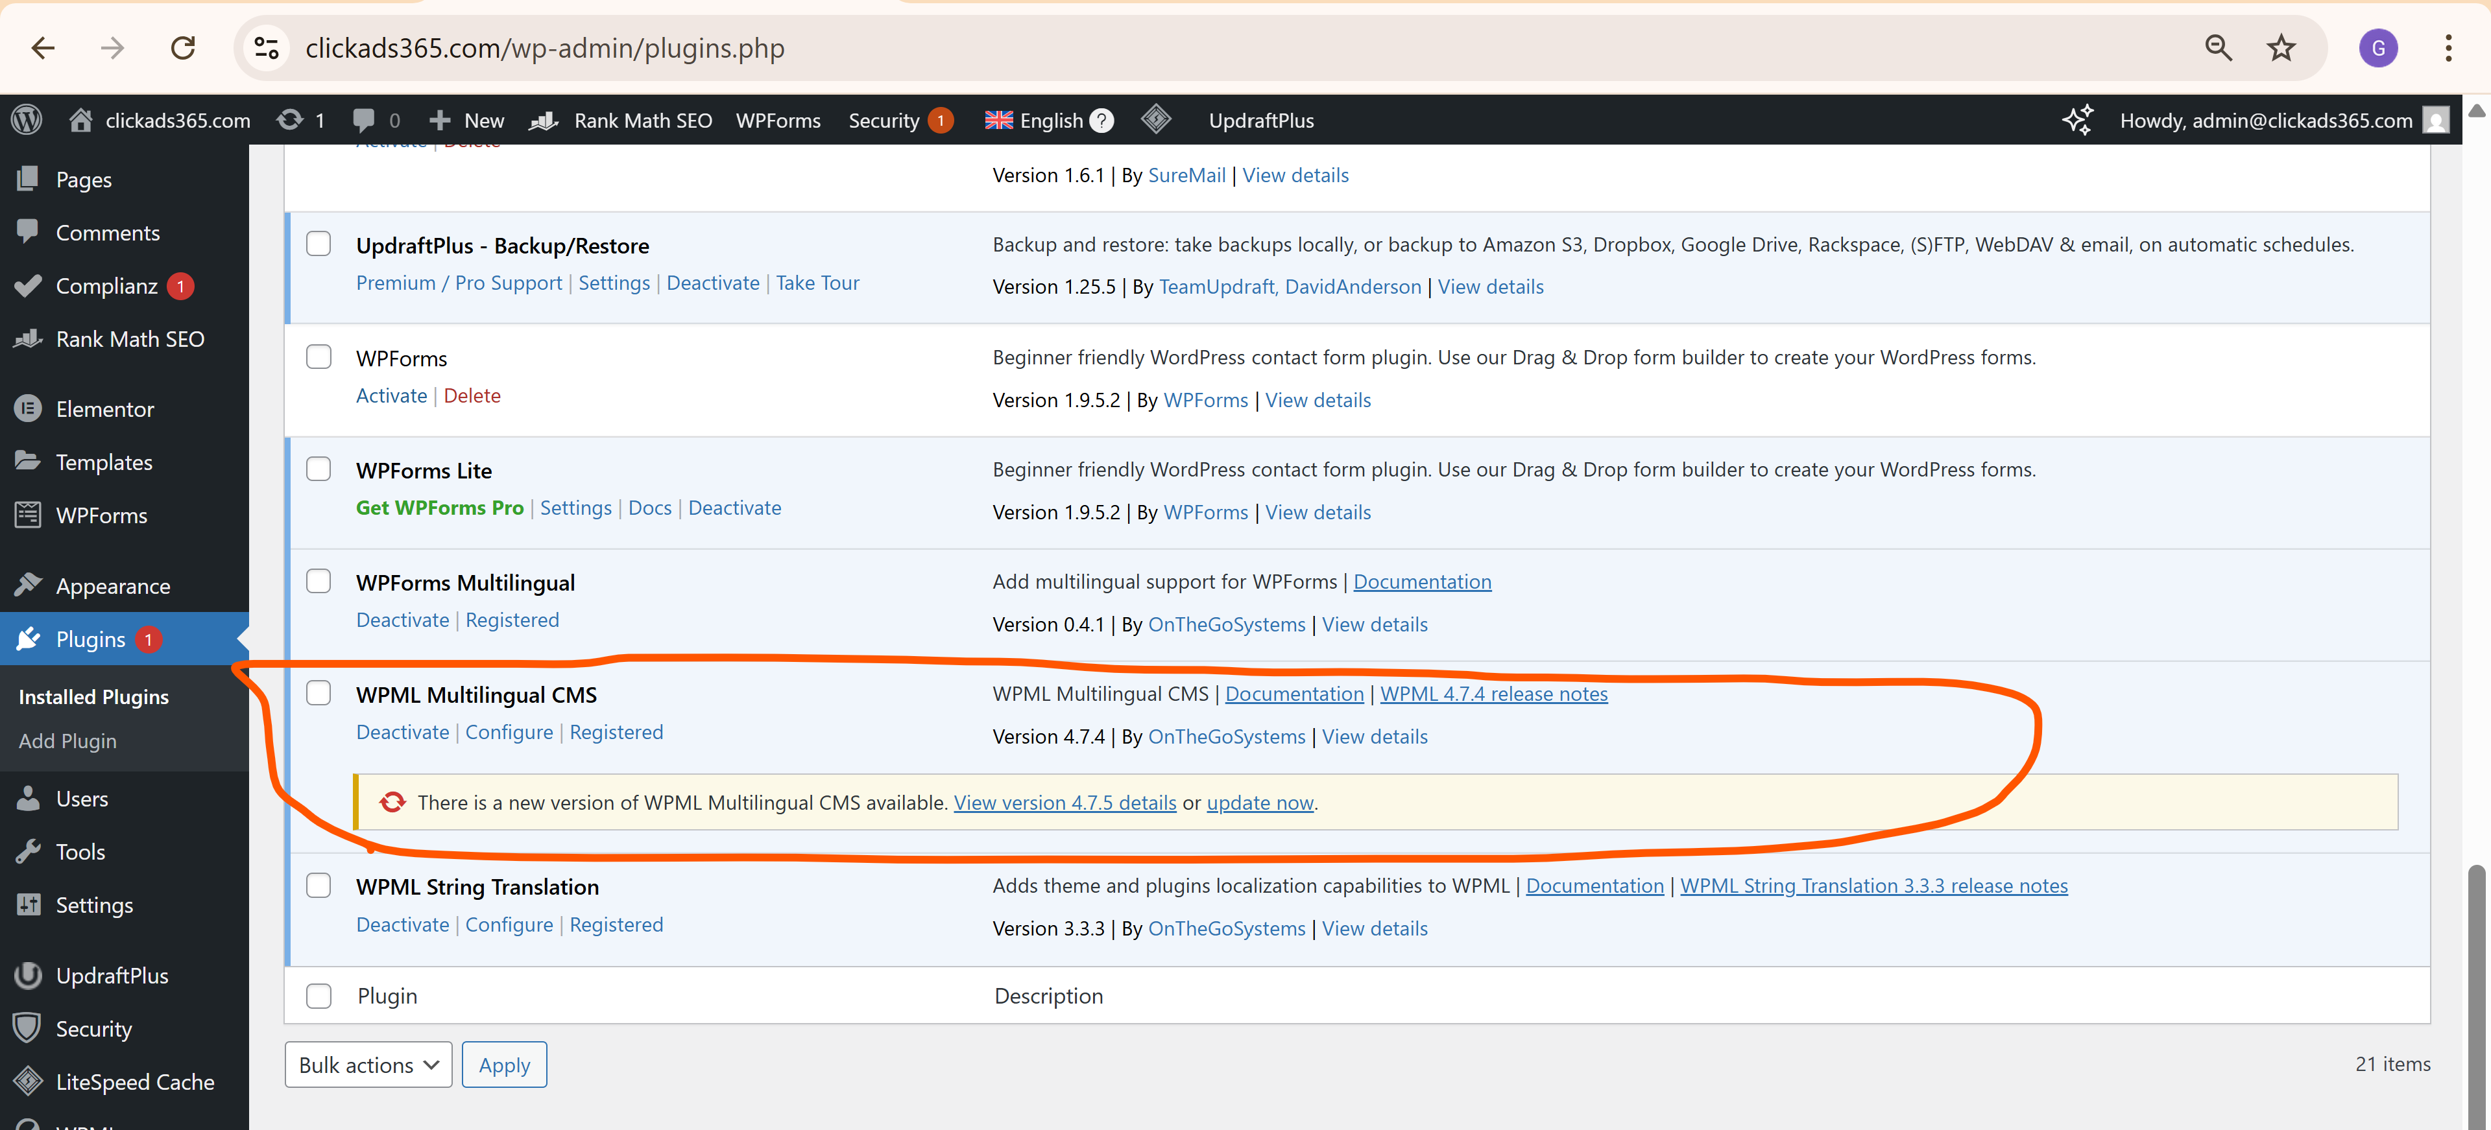2491x1130 pixels.
Task: Click Get WPForms Pro link
Action: click(x=440, y=508)
